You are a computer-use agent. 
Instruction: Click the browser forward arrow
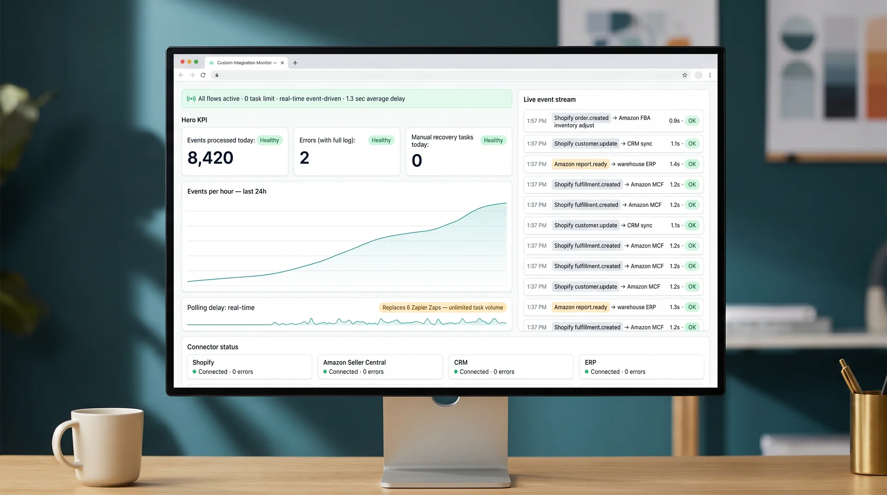tap(192, 75)
